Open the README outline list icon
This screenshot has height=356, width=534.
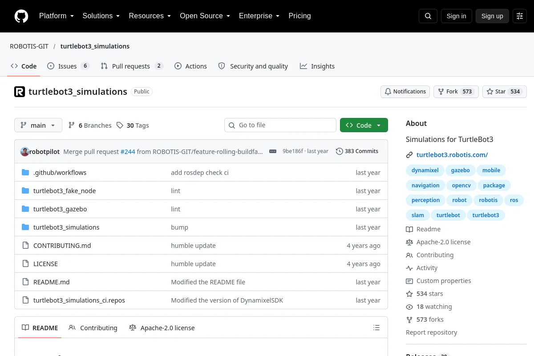[376, 328]
